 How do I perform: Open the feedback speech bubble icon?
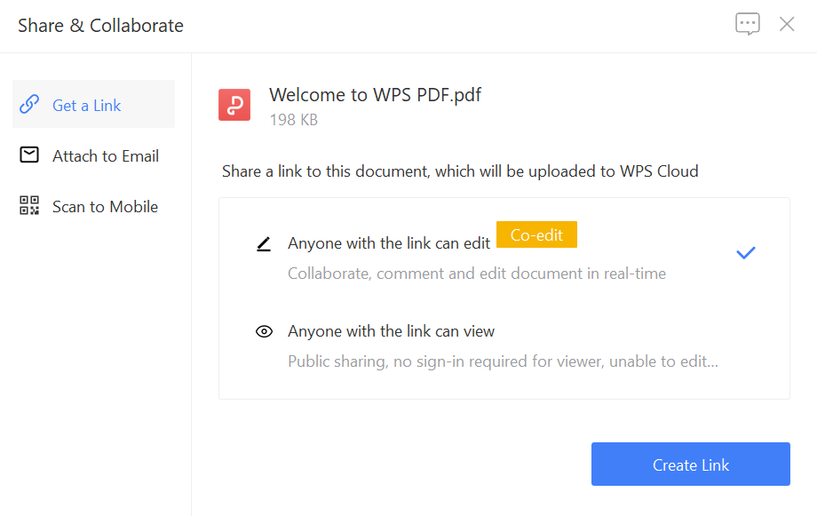pos(748,24)
